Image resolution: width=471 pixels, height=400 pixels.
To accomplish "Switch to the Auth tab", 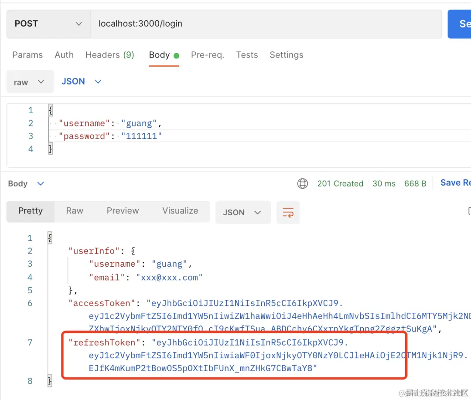I will tap(64, 55).
